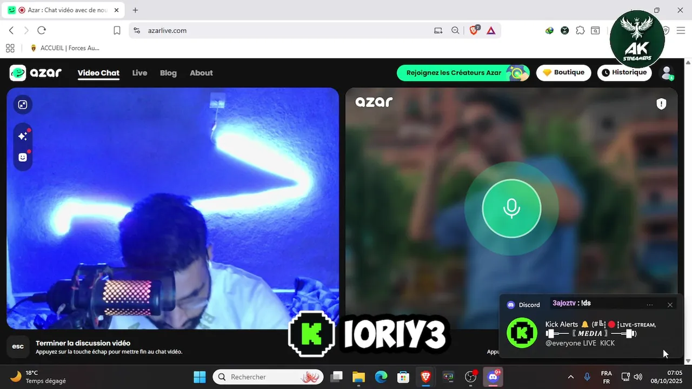Open the extensions puzzle piece icon
The height and width of the screenshot is (389, 692).
(x=580, y=31)
